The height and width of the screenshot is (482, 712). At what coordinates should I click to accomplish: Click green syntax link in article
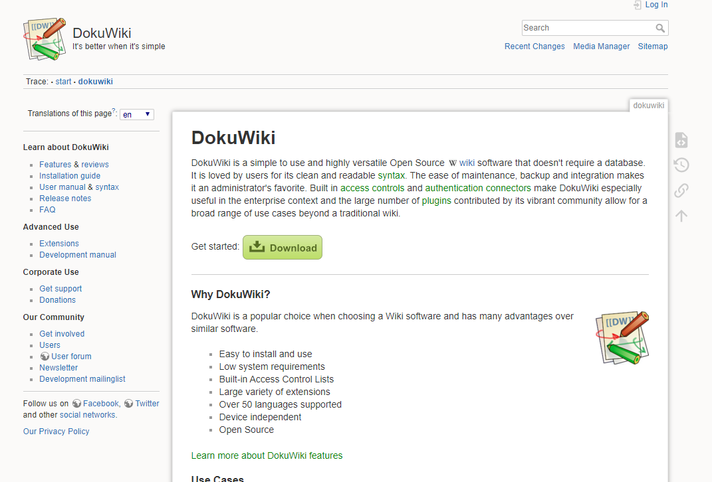[x=391, y=175]
